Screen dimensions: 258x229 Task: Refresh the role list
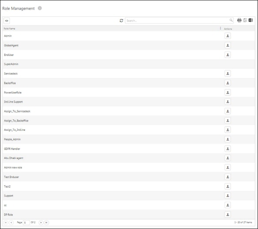point(121,21)
